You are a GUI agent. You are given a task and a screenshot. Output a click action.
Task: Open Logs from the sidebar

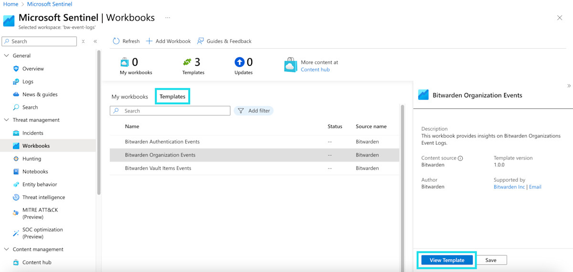pos(28,82)
